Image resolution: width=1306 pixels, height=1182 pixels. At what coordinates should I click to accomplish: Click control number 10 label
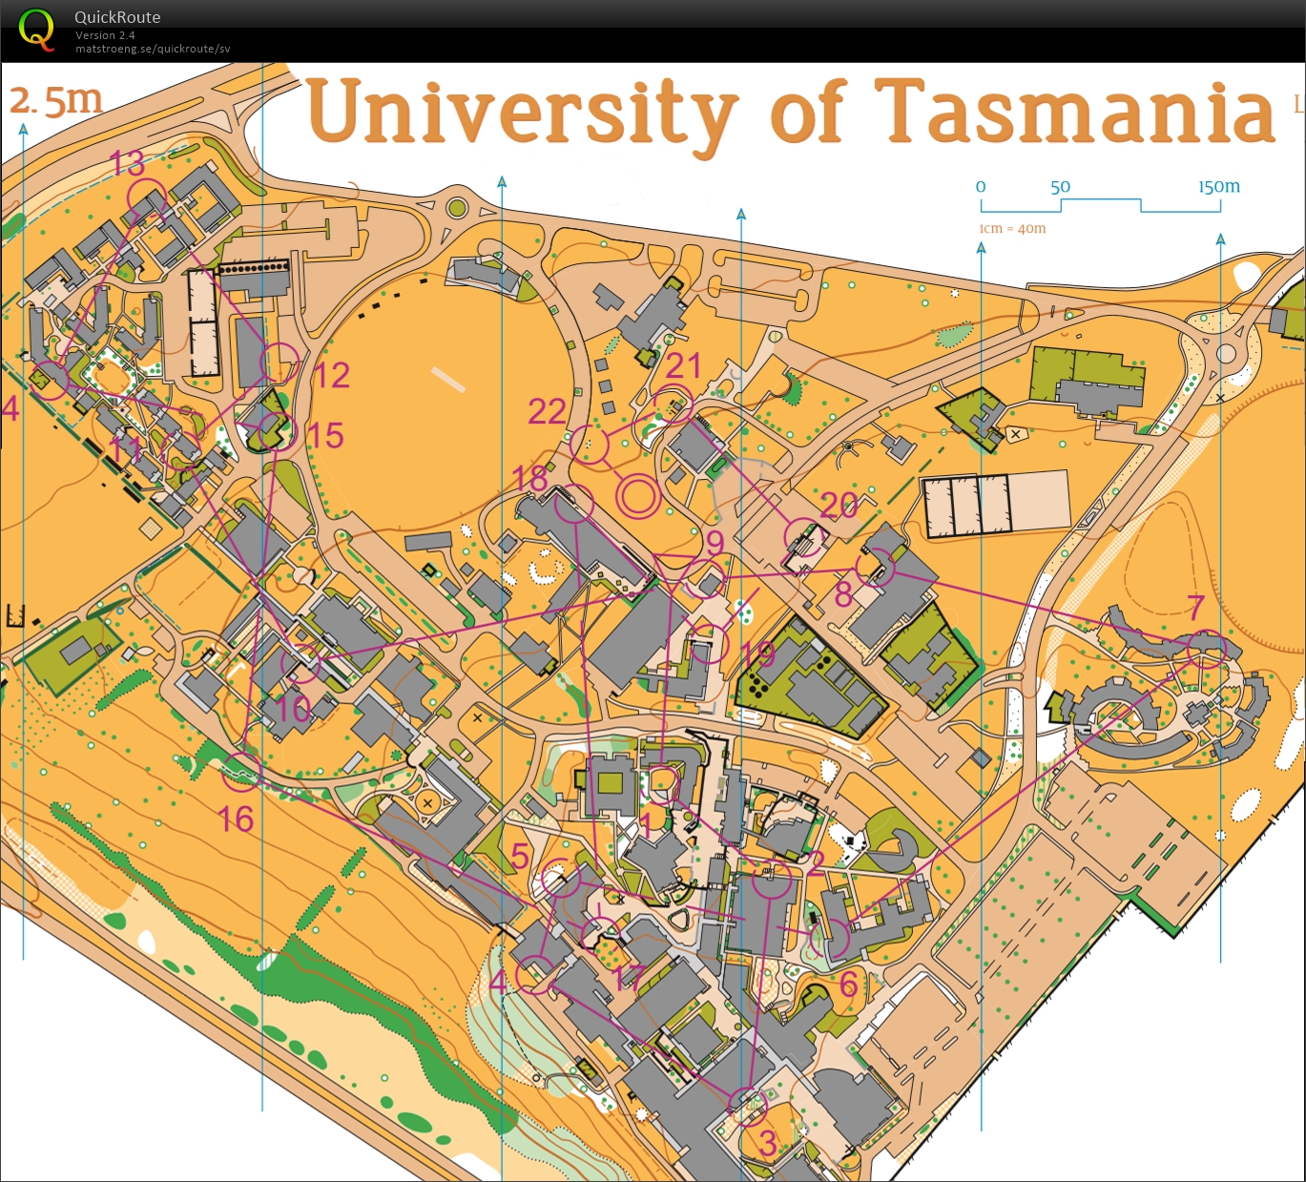(294, 708)
